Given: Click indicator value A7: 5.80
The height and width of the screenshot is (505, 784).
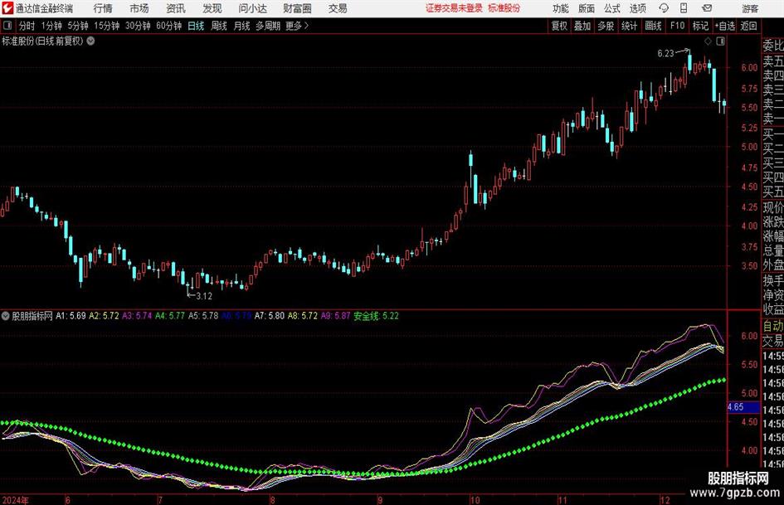Looking at the screenshot, I should [270, 316].
